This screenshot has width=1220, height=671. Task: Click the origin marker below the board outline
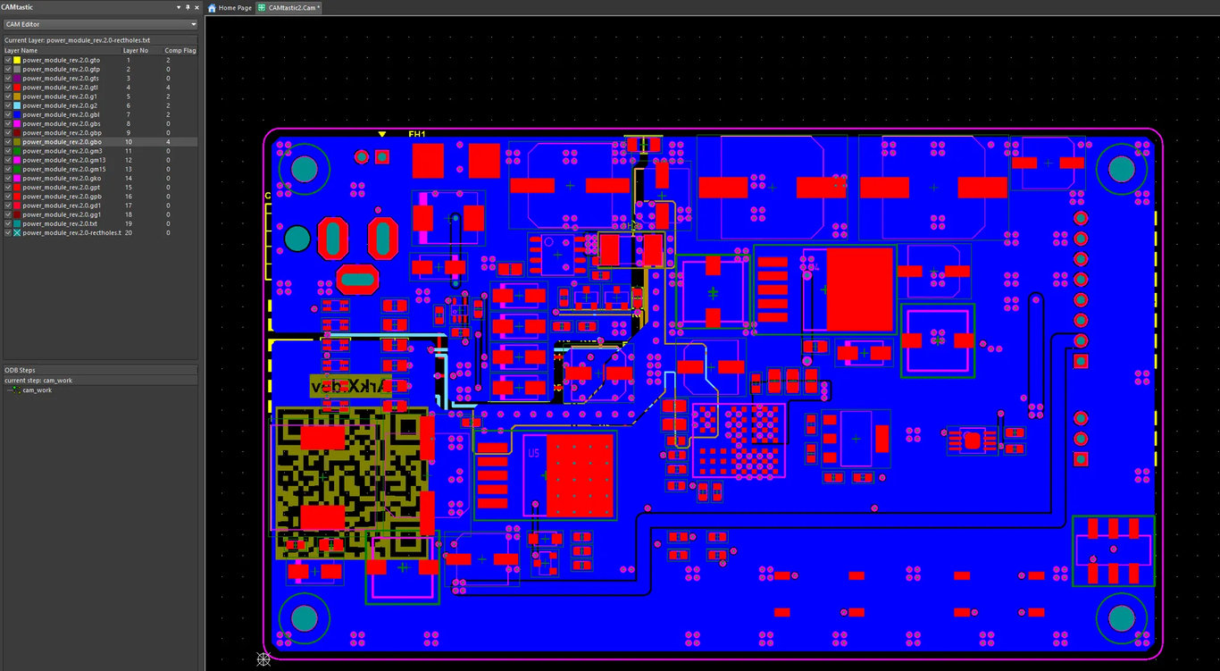point(263,658)
